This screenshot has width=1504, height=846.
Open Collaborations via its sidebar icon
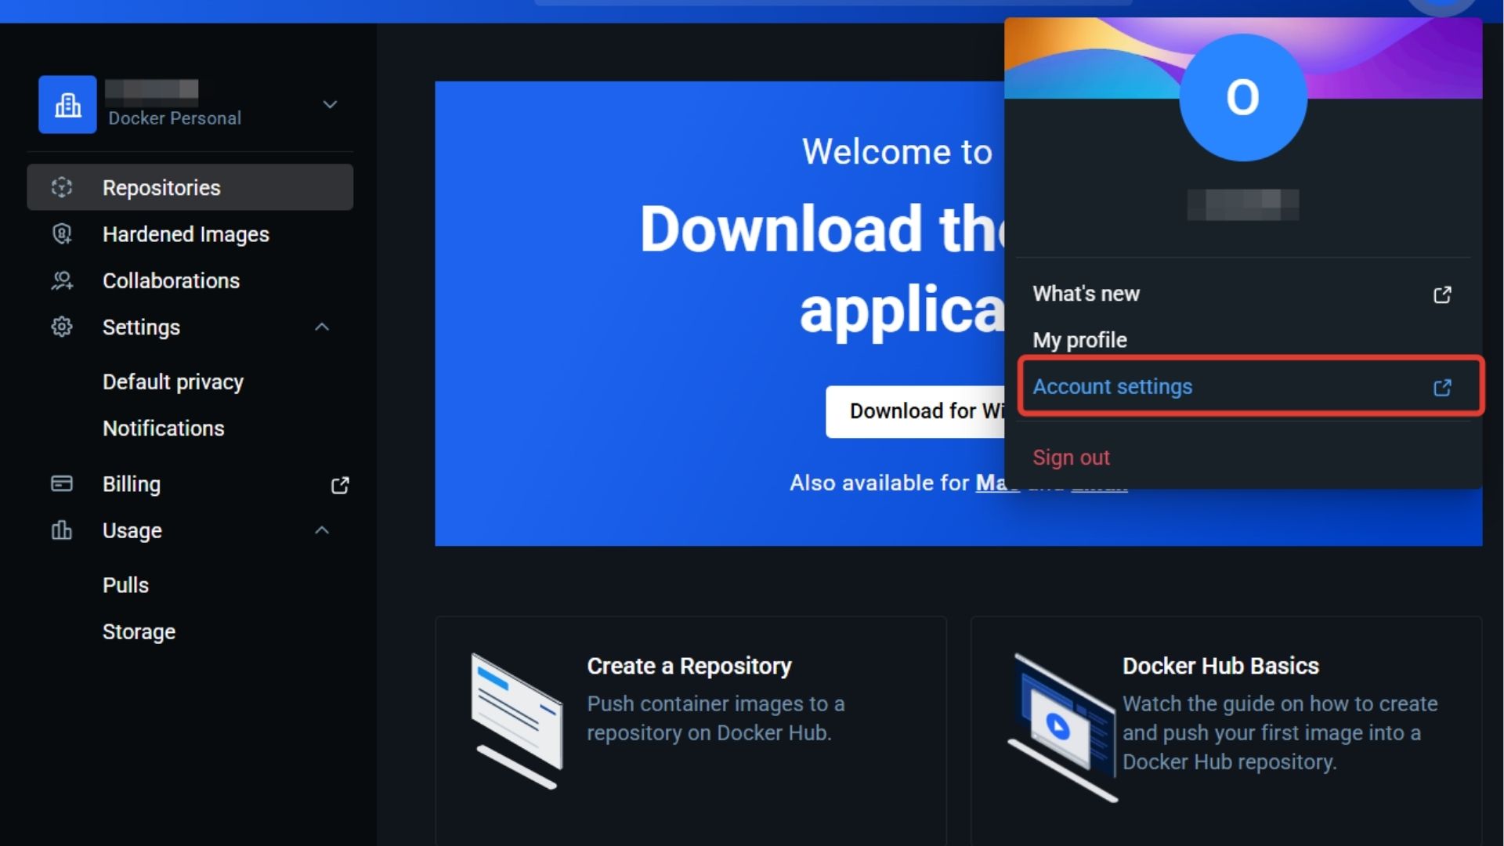62,280
